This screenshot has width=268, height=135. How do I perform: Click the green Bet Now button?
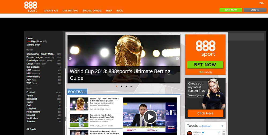coord(205,65)
